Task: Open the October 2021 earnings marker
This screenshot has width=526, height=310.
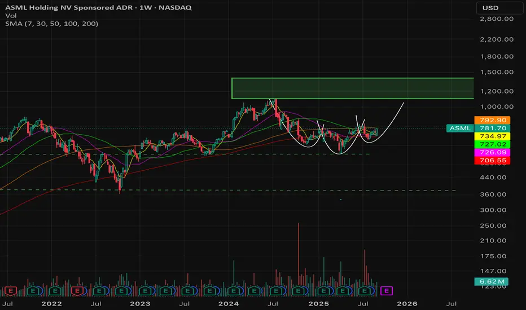Action: (x=33, y=291)
